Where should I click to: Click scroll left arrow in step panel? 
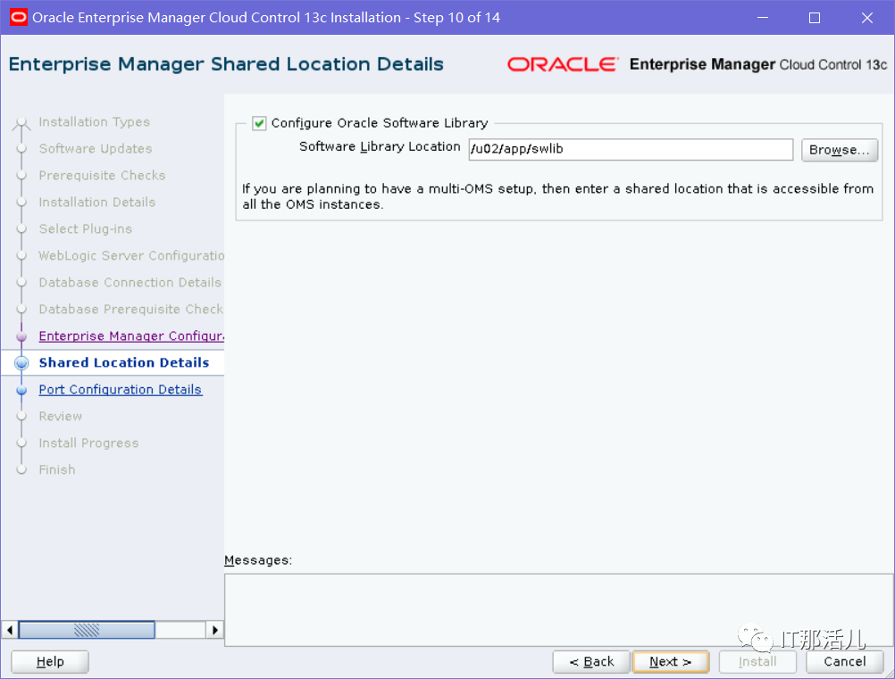tap(10, 630)
